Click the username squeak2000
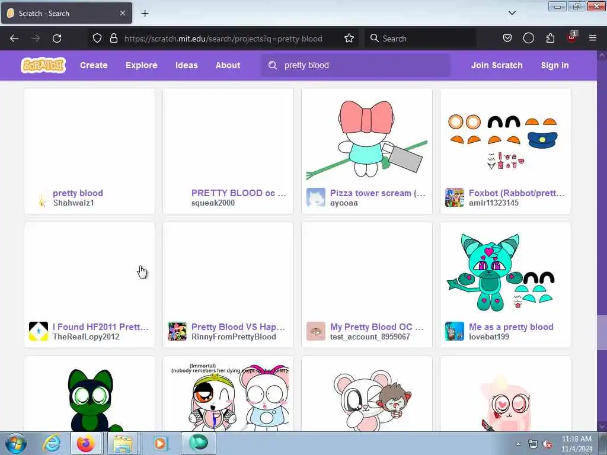The height and width of the screenshot is (455, 607). pos(213,203)
